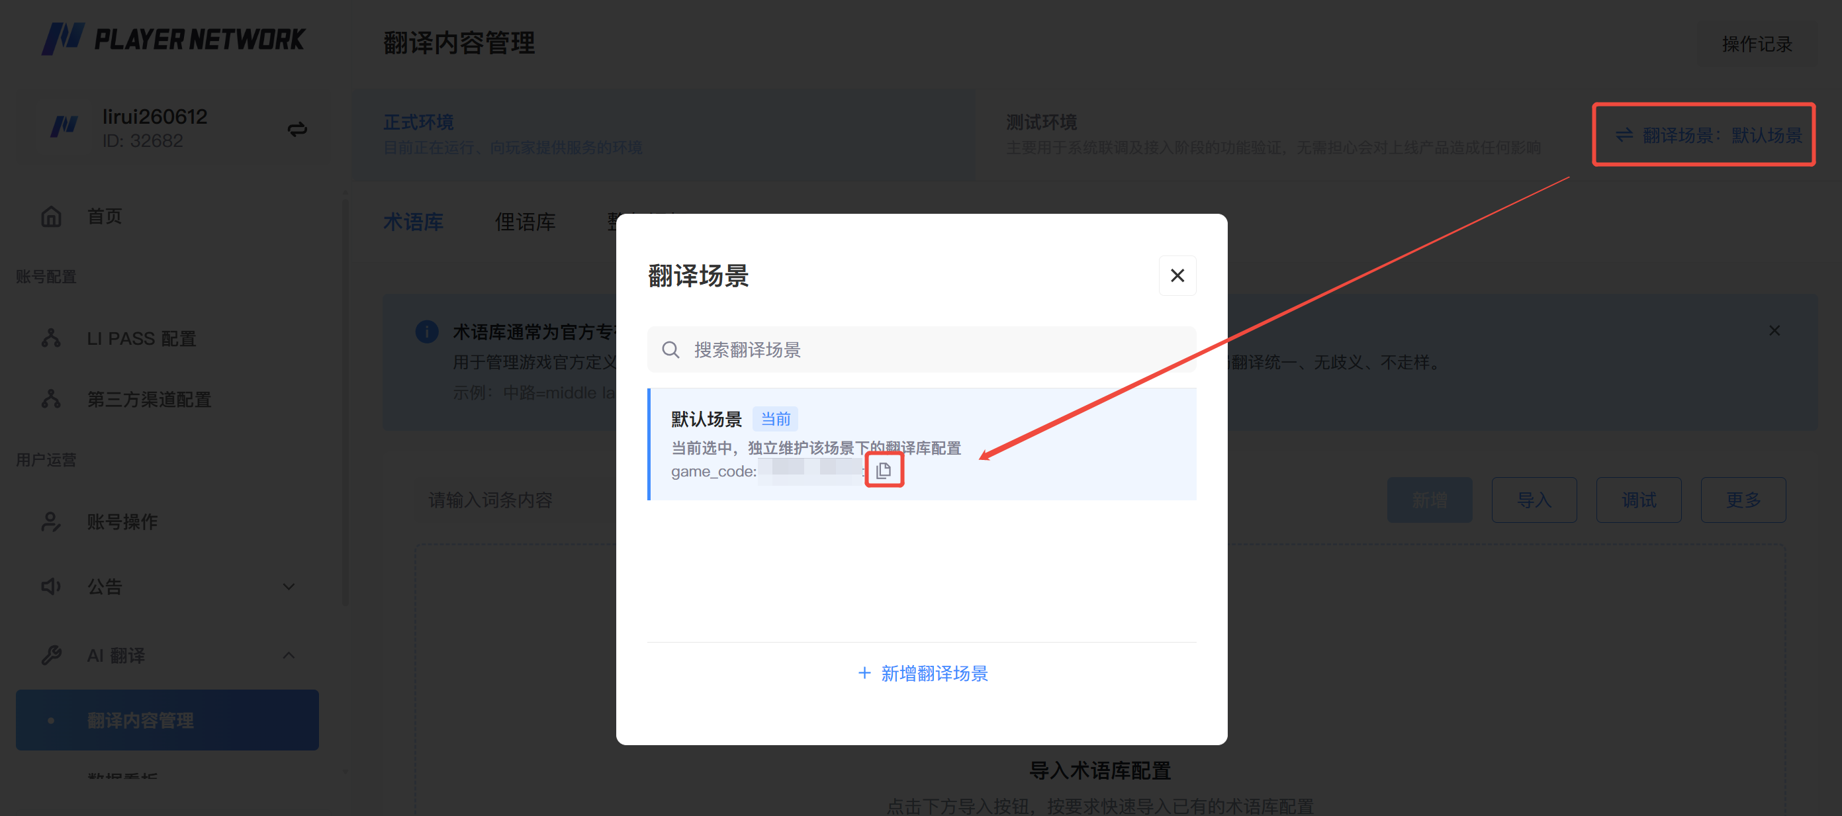
Task: Select the 默认场景 scenario row
Action: point(921,444)
